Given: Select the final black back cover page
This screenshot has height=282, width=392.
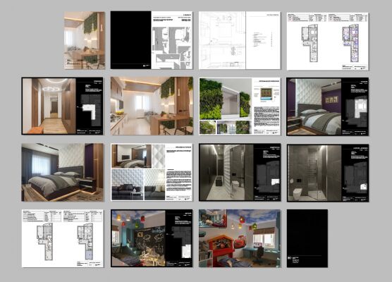Looking at the screenshot, I should point(307,238).
